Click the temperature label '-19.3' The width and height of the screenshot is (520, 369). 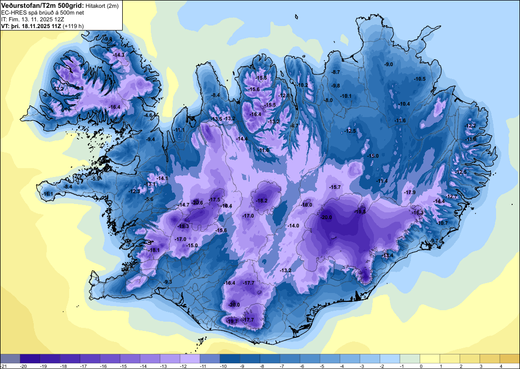(x=183, y=226)
